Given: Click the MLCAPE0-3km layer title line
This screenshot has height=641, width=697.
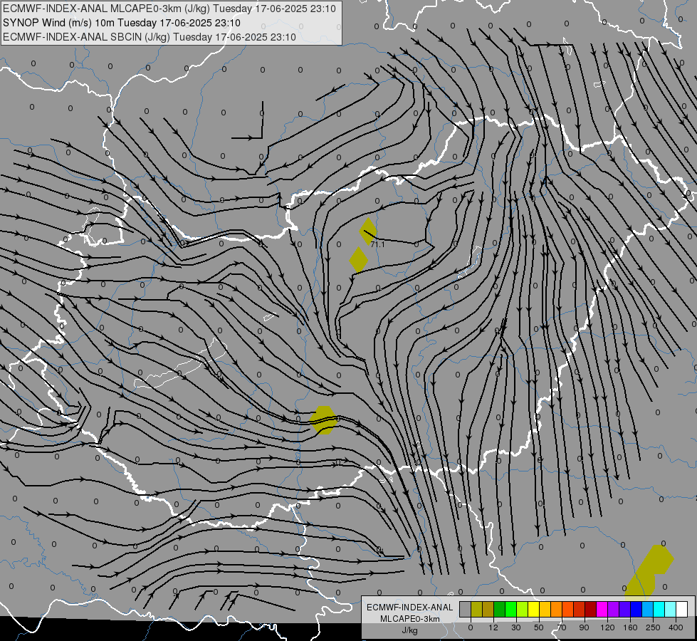Looking at the screenshot, I should point(169,9).
